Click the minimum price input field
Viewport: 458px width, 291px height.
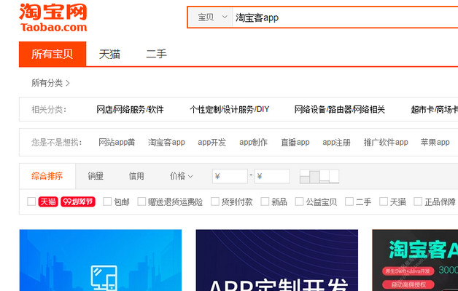tap(230, 176)
